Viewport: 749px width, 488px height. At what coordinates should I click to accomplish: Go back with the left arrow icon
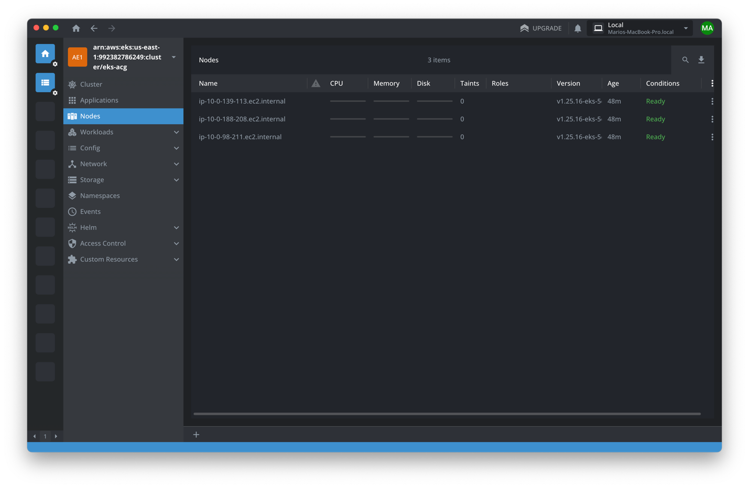(94, 28)
